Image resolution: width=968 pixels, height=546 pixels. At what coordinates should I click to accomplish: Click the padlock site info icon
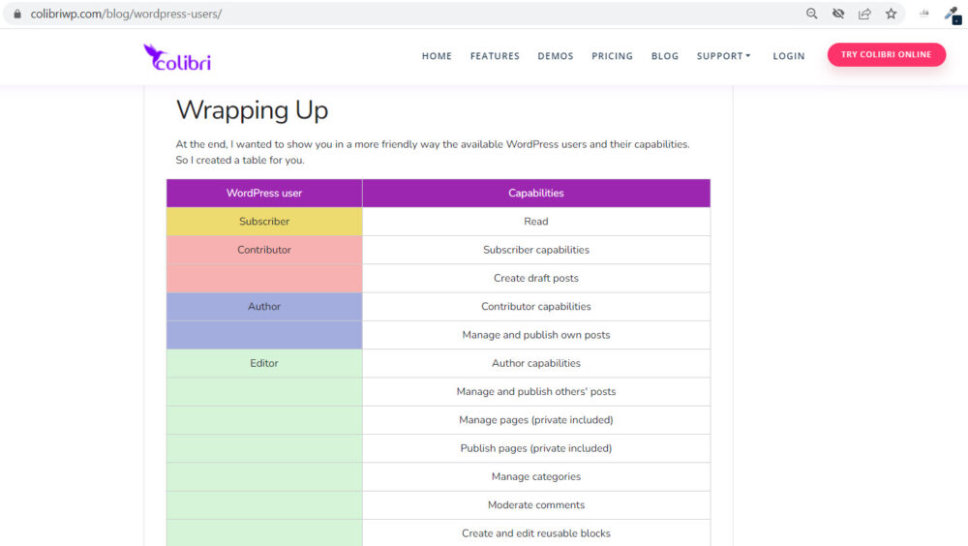(x=16, y=15)
